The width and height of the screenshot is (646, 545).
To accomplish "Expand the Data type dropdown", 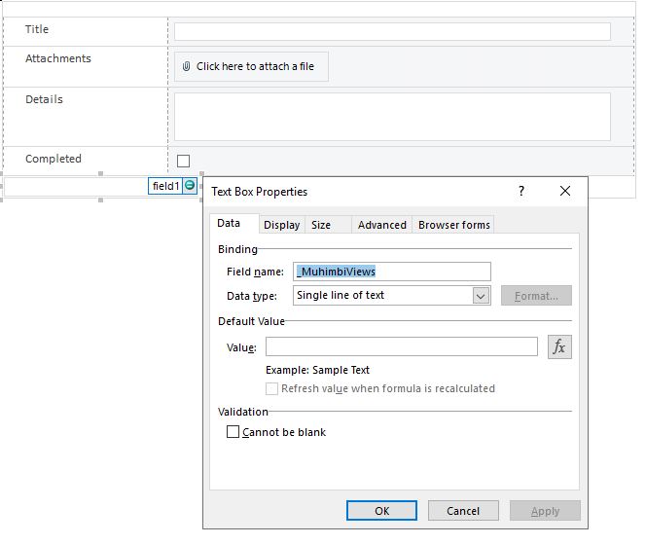I will [481, 296].
